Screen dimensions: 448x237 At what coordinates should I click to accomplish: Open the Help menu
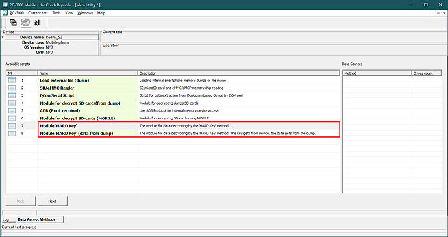[101, 13]
